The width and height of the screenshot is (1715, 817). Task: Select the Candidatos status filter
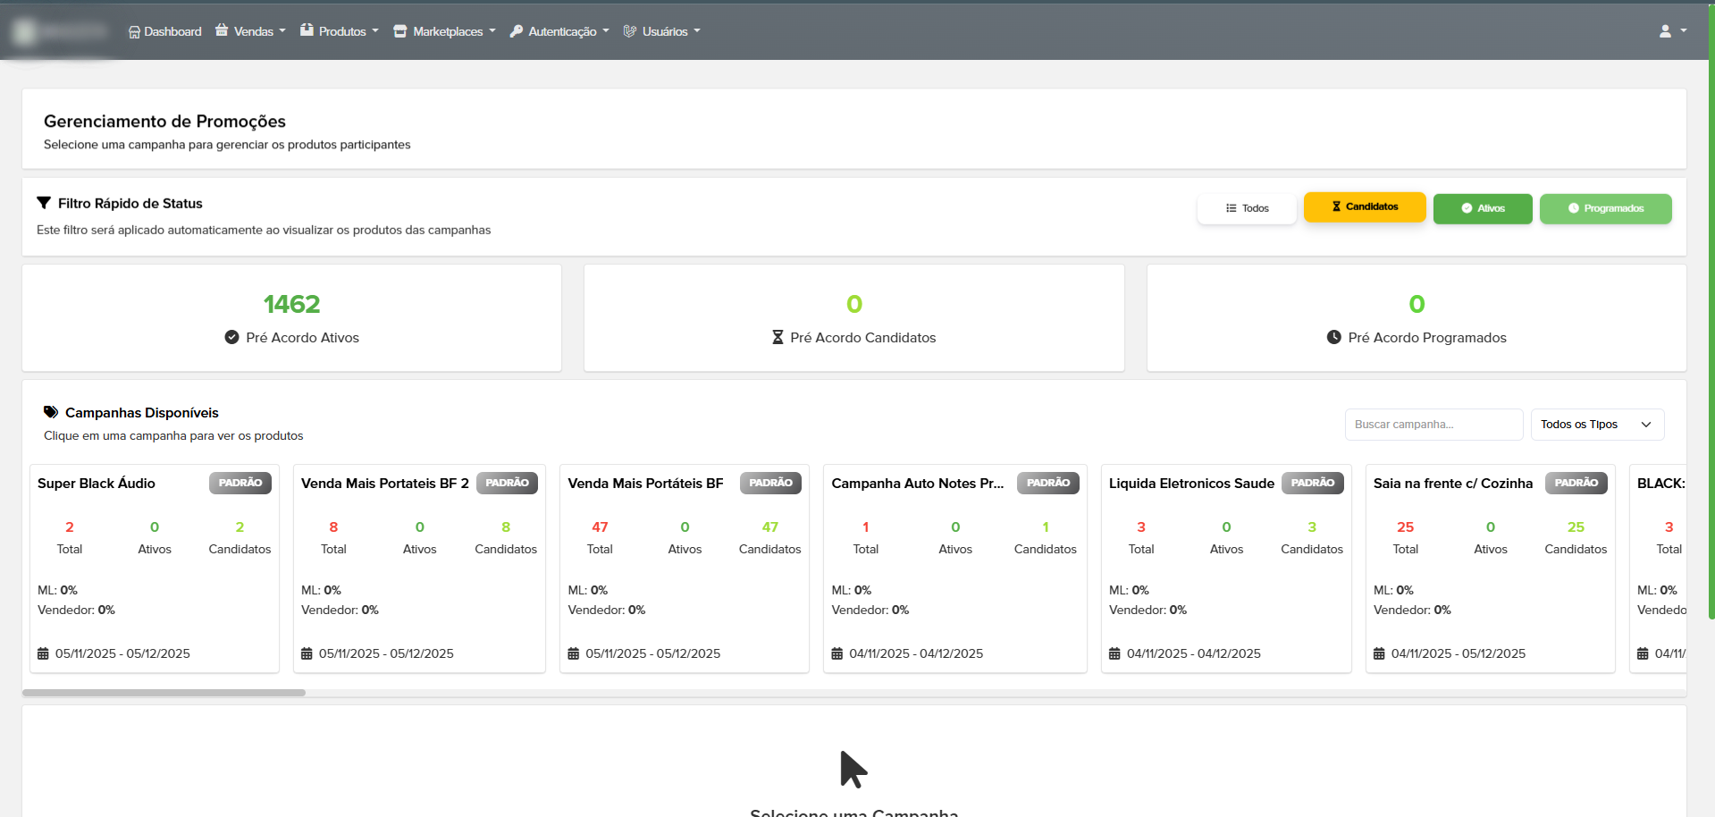click(x=1364, y=206)
